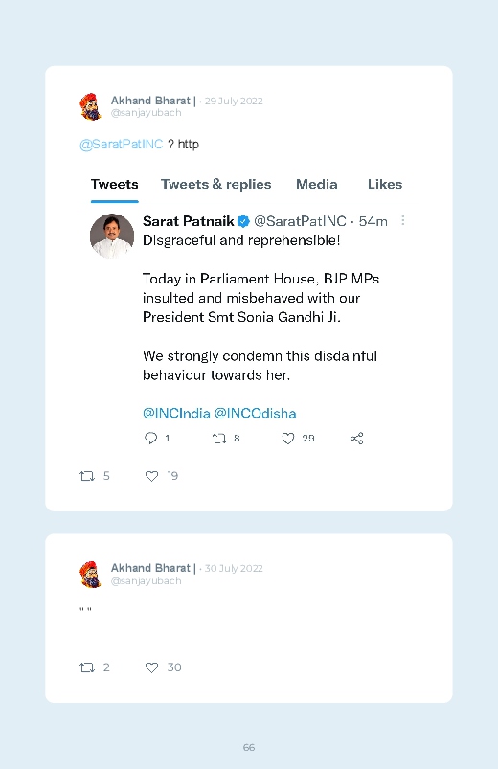
Task: Select the Tweets tab
Action: point(114,185)
